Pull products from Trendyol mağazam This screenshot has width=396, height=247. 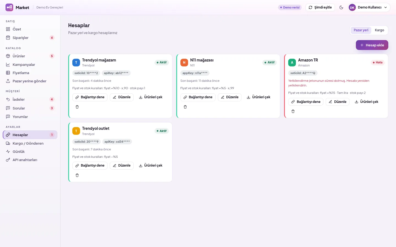[151, 97]
